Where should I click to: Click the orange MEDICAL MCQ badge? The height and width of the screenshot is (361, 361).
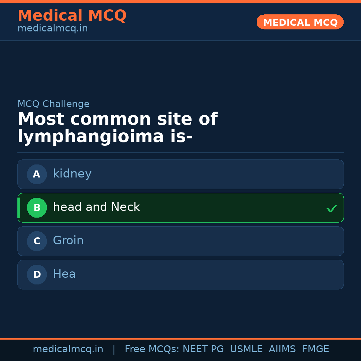point(300,22)
